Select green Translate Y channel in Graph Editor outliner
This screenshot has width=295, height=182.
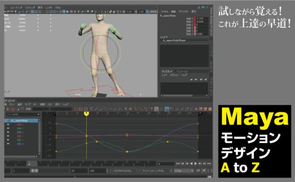[20, 128]
